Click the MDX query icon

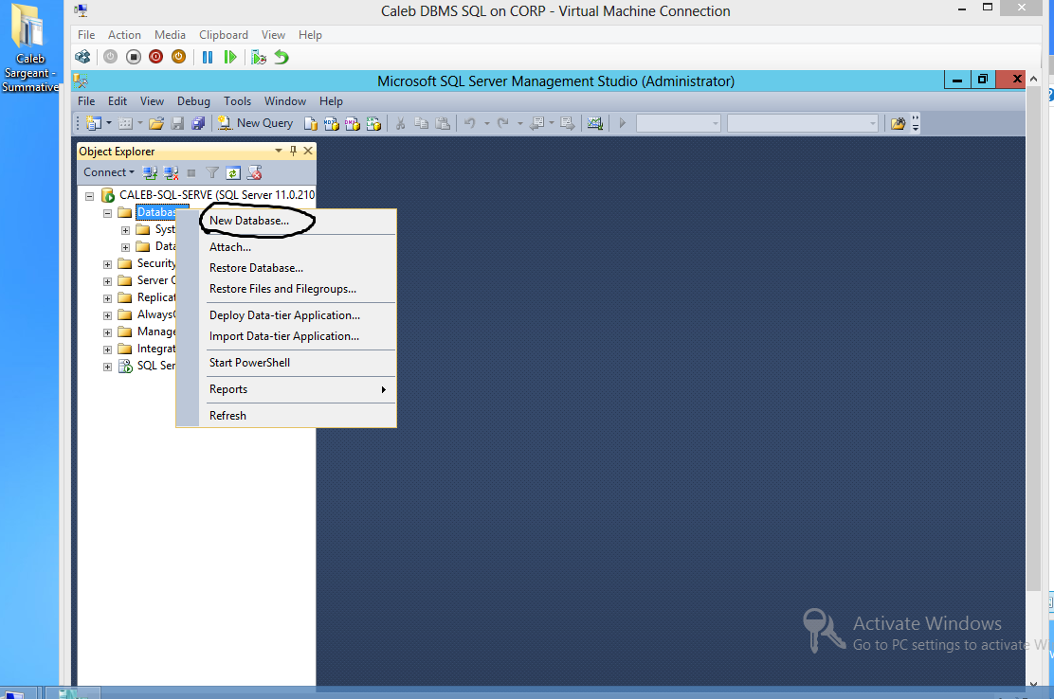[x=332, y=123]
